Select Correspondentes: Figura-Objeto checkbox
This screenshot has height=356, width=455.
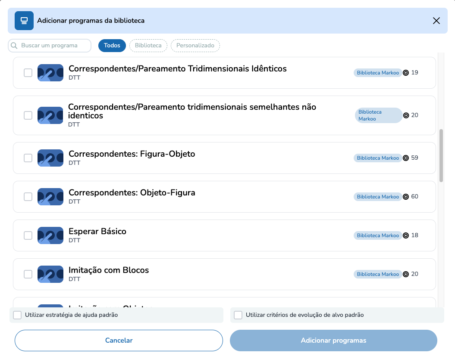click(x=28, y=158)
